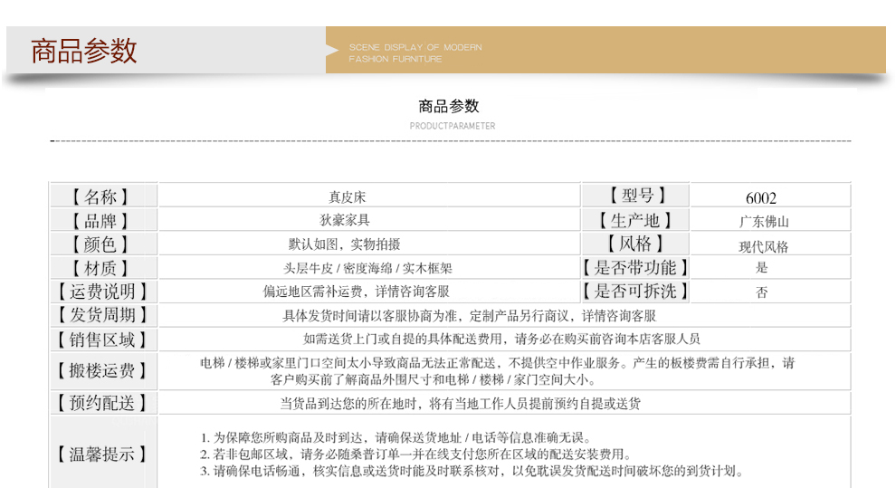Click the 【名称】 row label
Viewport: 896px width, 488px height.
tap(101, 196)
